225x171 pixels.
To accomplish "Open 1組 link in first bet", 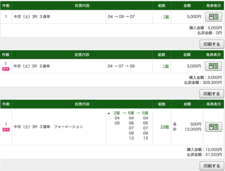I will pyautogui.click(x=166, y=17).
